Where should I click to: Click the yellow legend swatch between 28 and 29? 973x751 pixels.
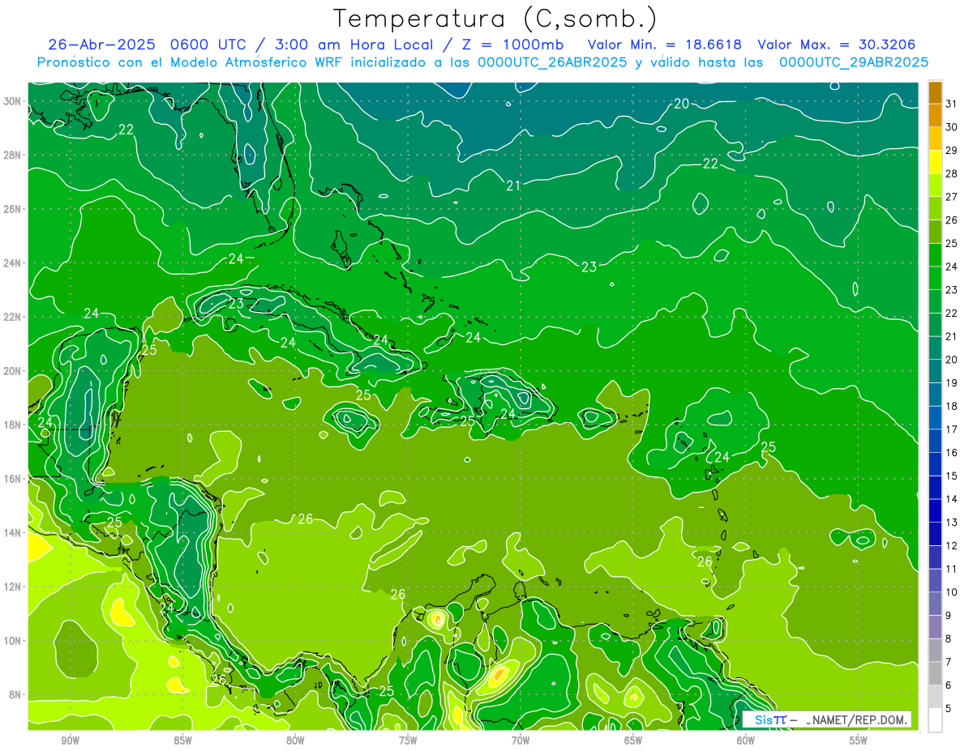tap(935, 162)
